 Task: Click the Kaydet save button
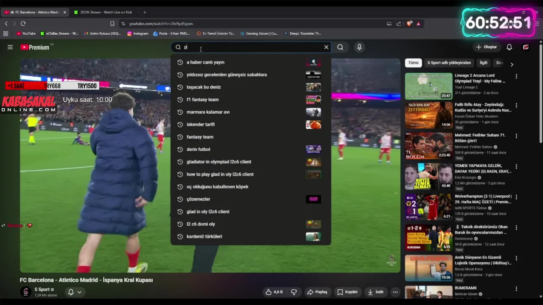click(347, 292)
